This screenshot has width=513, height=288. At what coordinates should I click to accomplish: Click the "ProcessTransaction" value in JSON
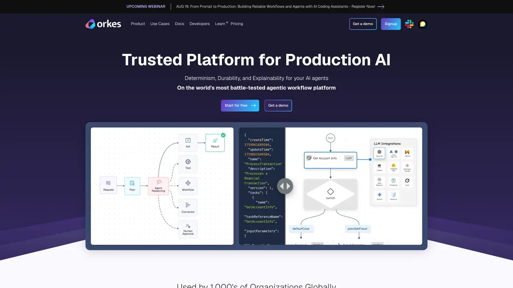263,164
